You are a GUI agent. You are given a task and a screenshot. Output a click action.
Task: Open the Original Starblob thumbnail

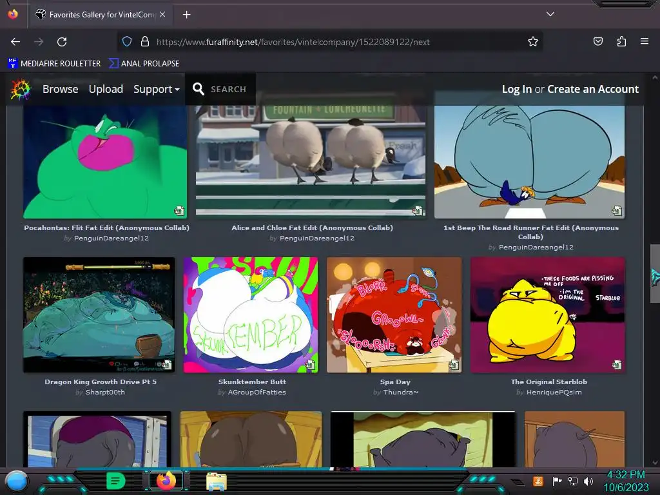pos(548,315)
